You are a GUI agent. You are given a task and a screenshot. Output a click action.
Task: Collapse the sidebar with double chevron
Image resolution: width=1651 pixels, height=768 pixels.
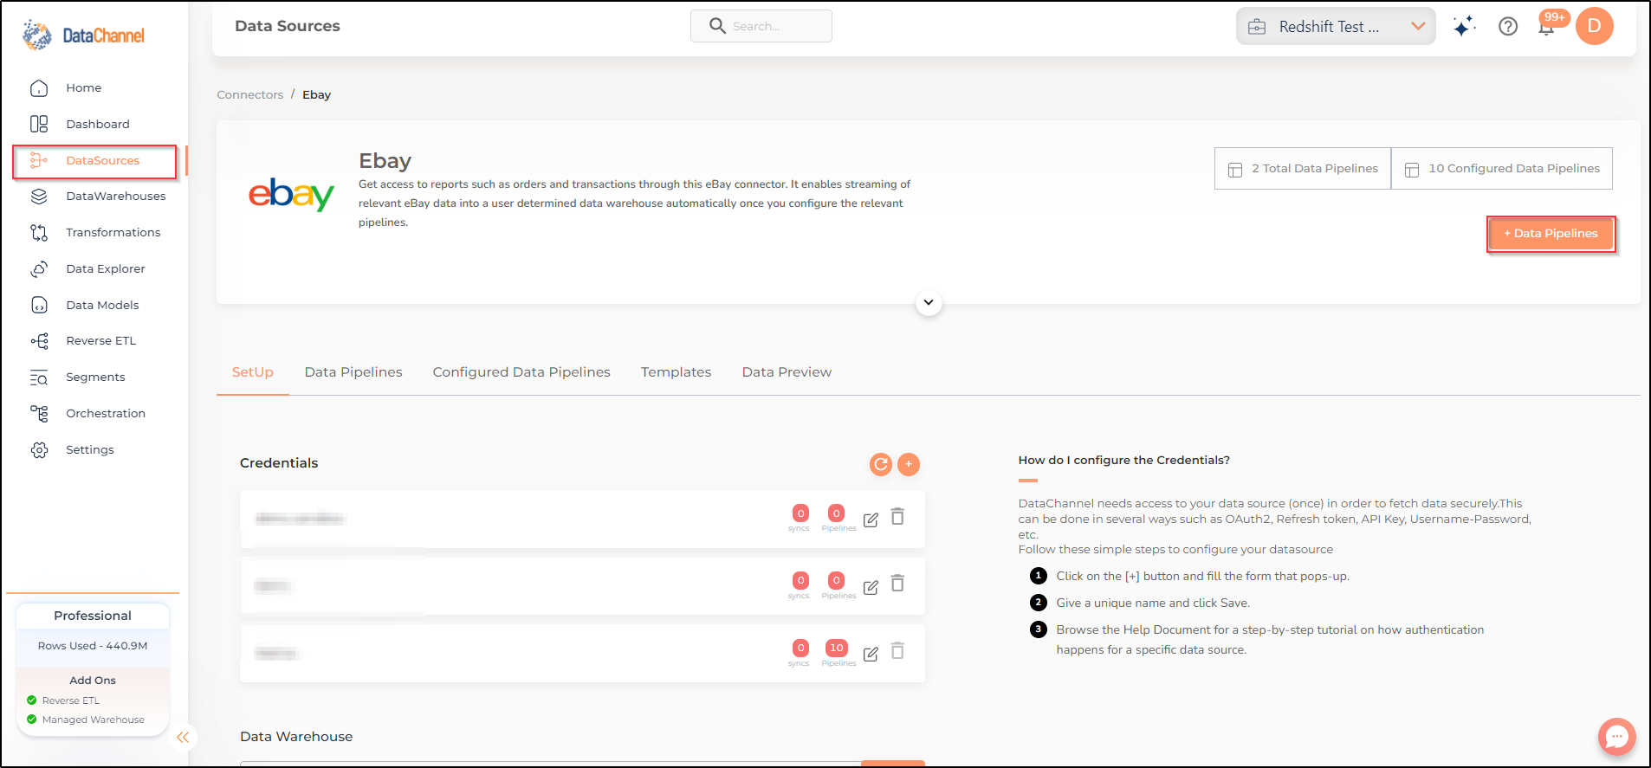183,738
